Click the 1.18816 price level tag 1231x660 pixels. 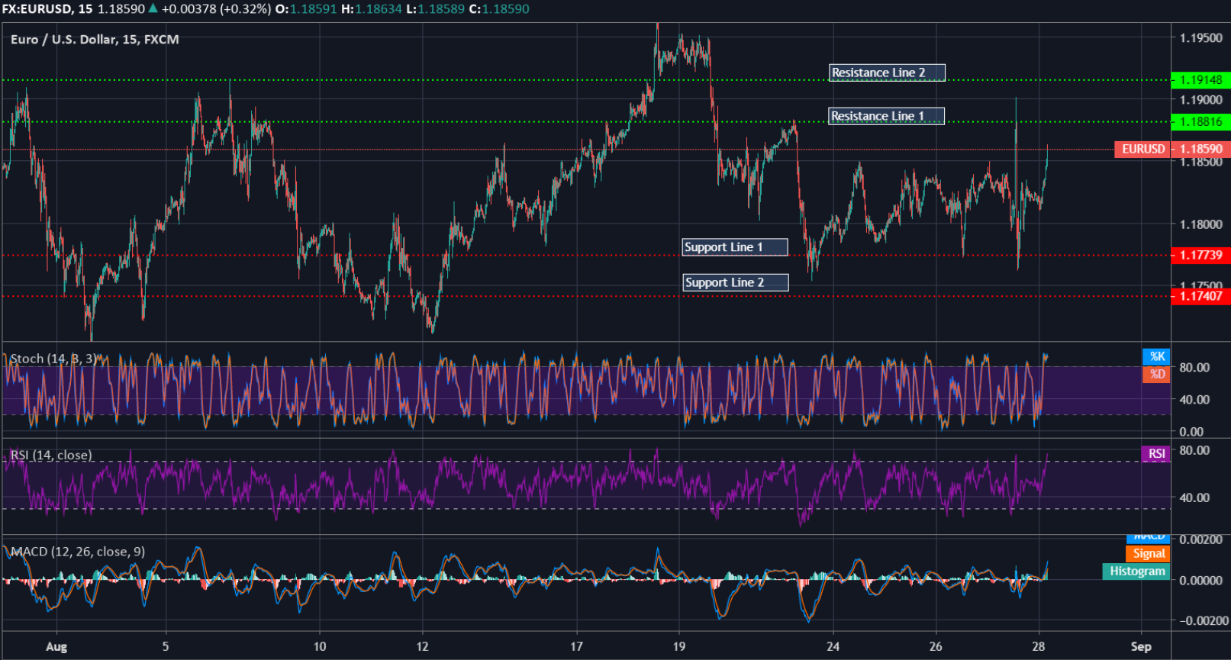(1200, 121)
